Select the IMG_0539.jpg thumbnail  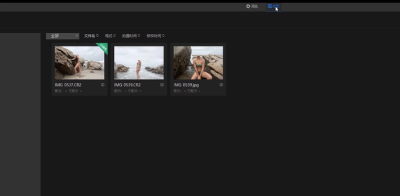click(x=198, y=62)
